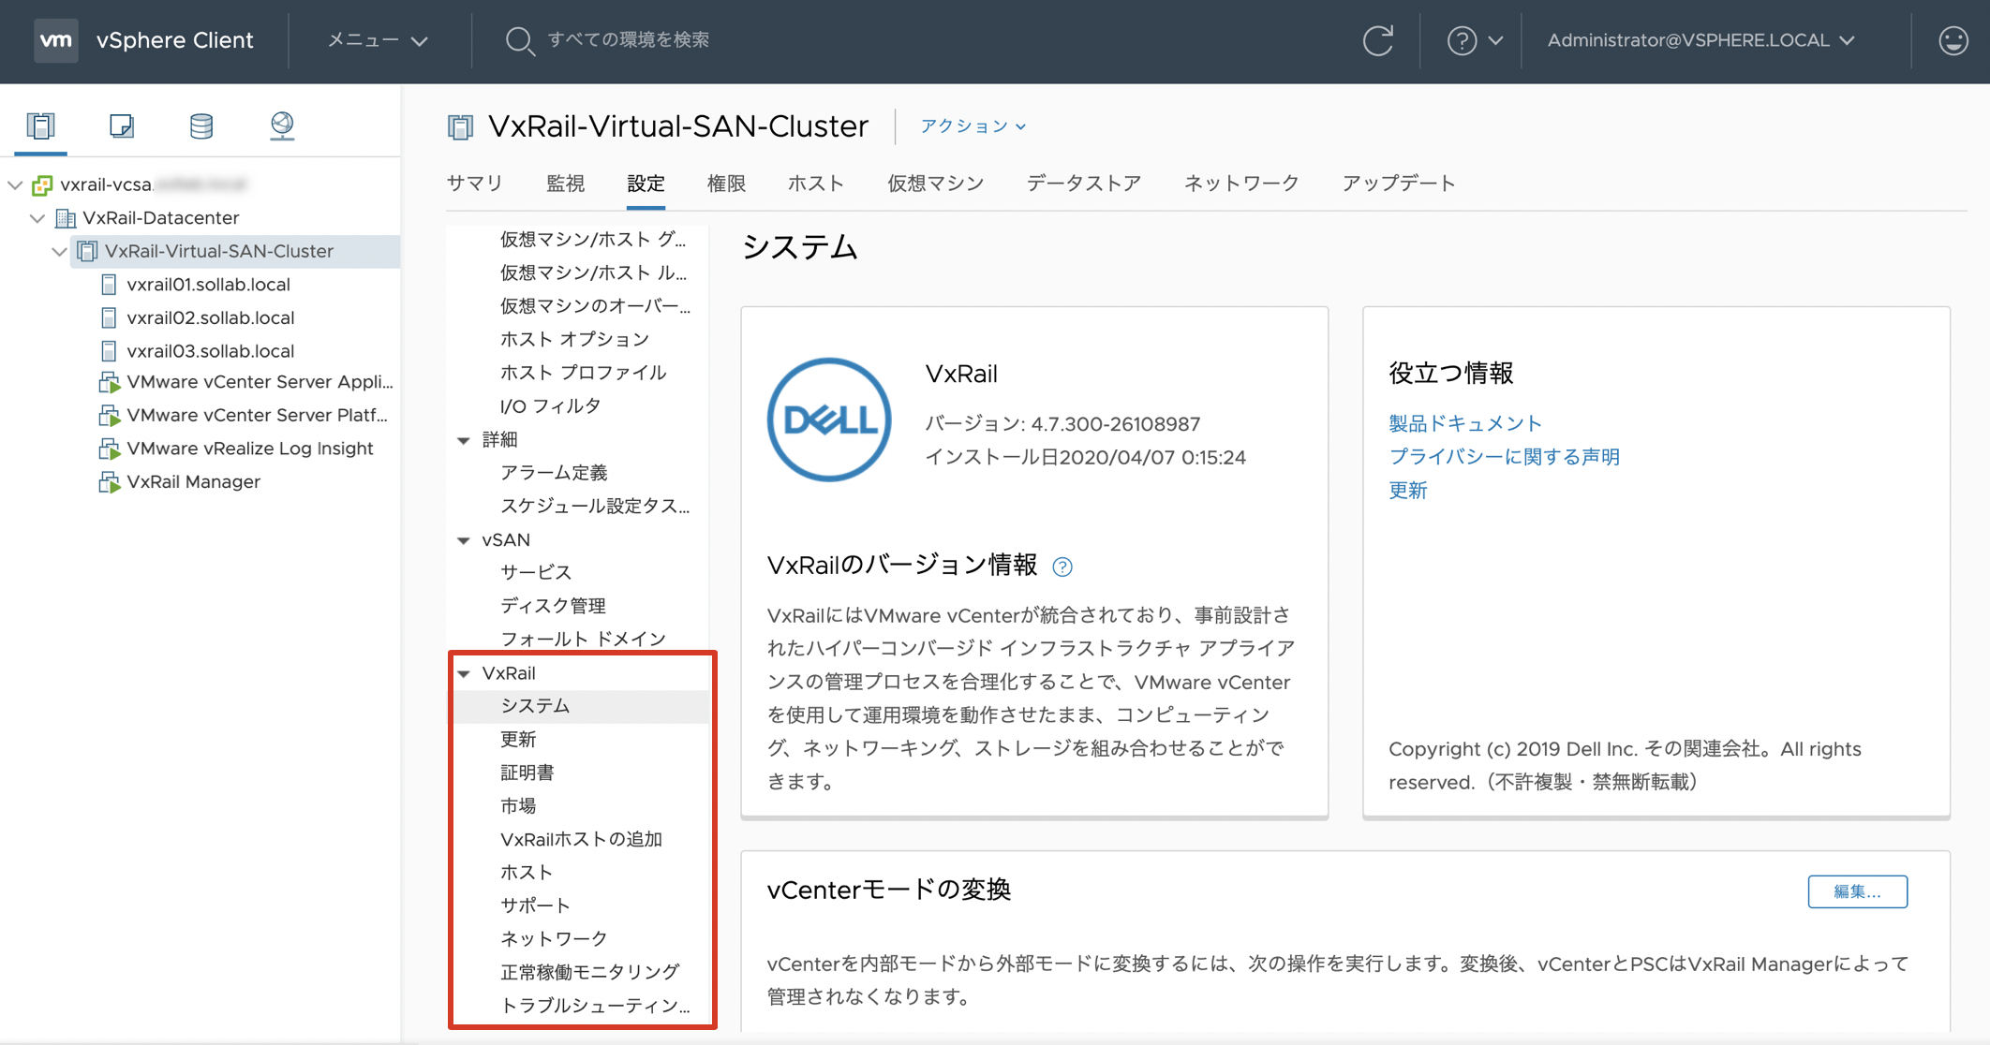Select ホスト オプション in settings menu

[574, 339]
